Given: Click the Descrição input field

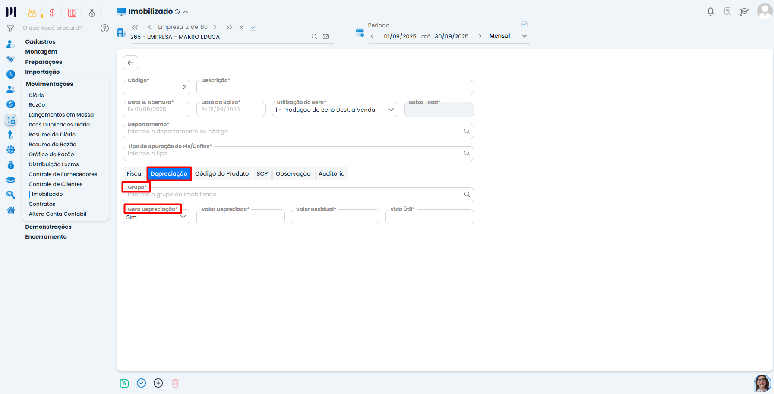Looking at the screenshot, I should tap(335, 88).
